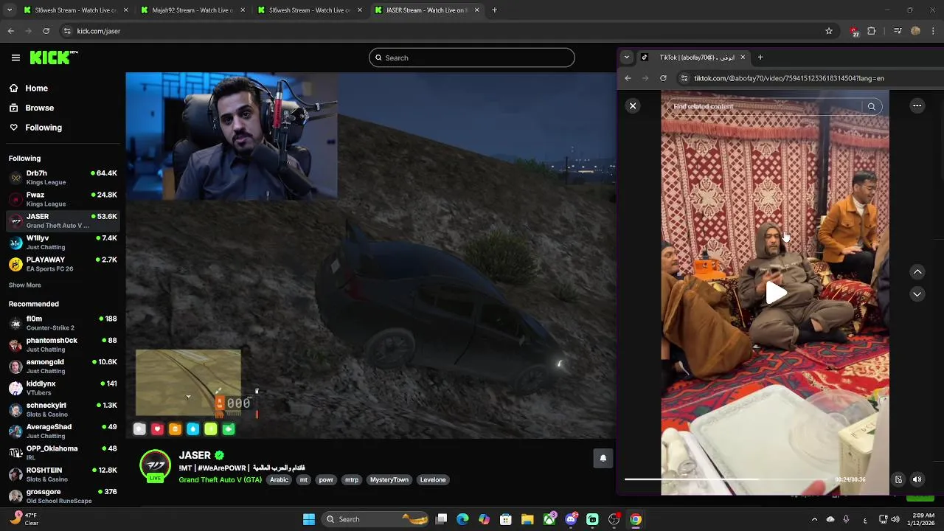944x531 pixels.
Task: Open grossgore recommended channel
Action: click(x=63, y=496)
